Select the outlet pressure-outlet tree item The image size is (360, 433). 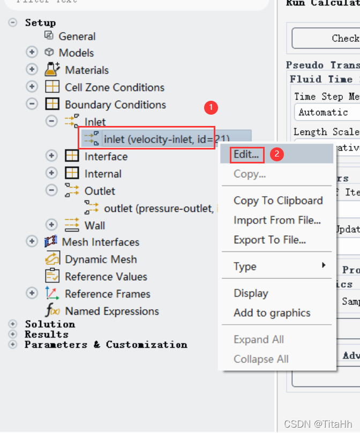159,208
